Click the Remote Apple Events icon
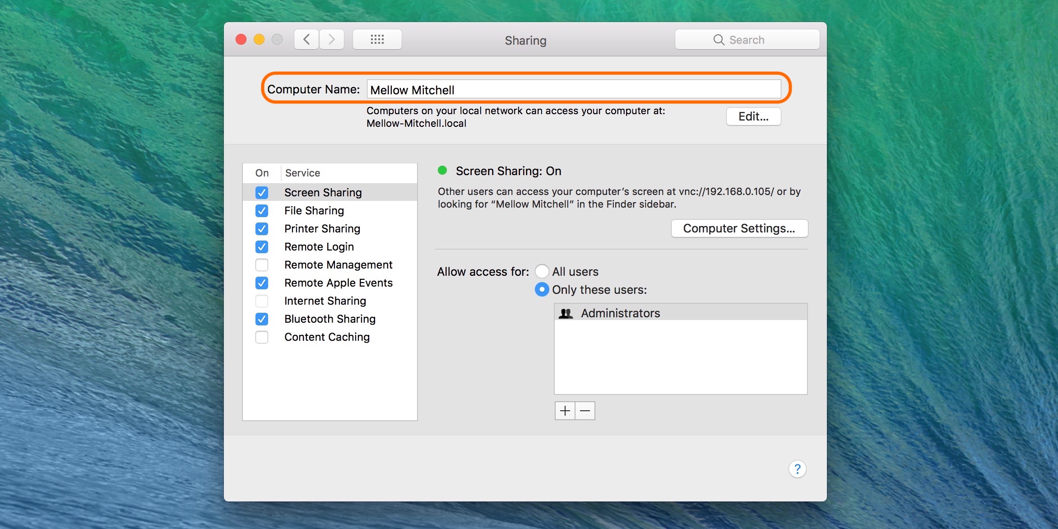Image resolution: width=1058 pixels, height=529 pixels. click(262, 283)
